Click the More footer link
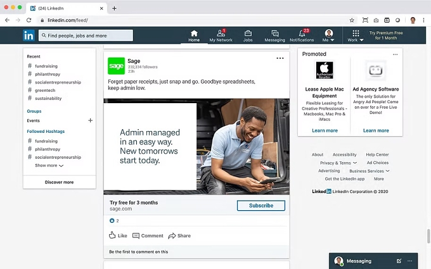This screenshot has height=269, width=431. 379,178
